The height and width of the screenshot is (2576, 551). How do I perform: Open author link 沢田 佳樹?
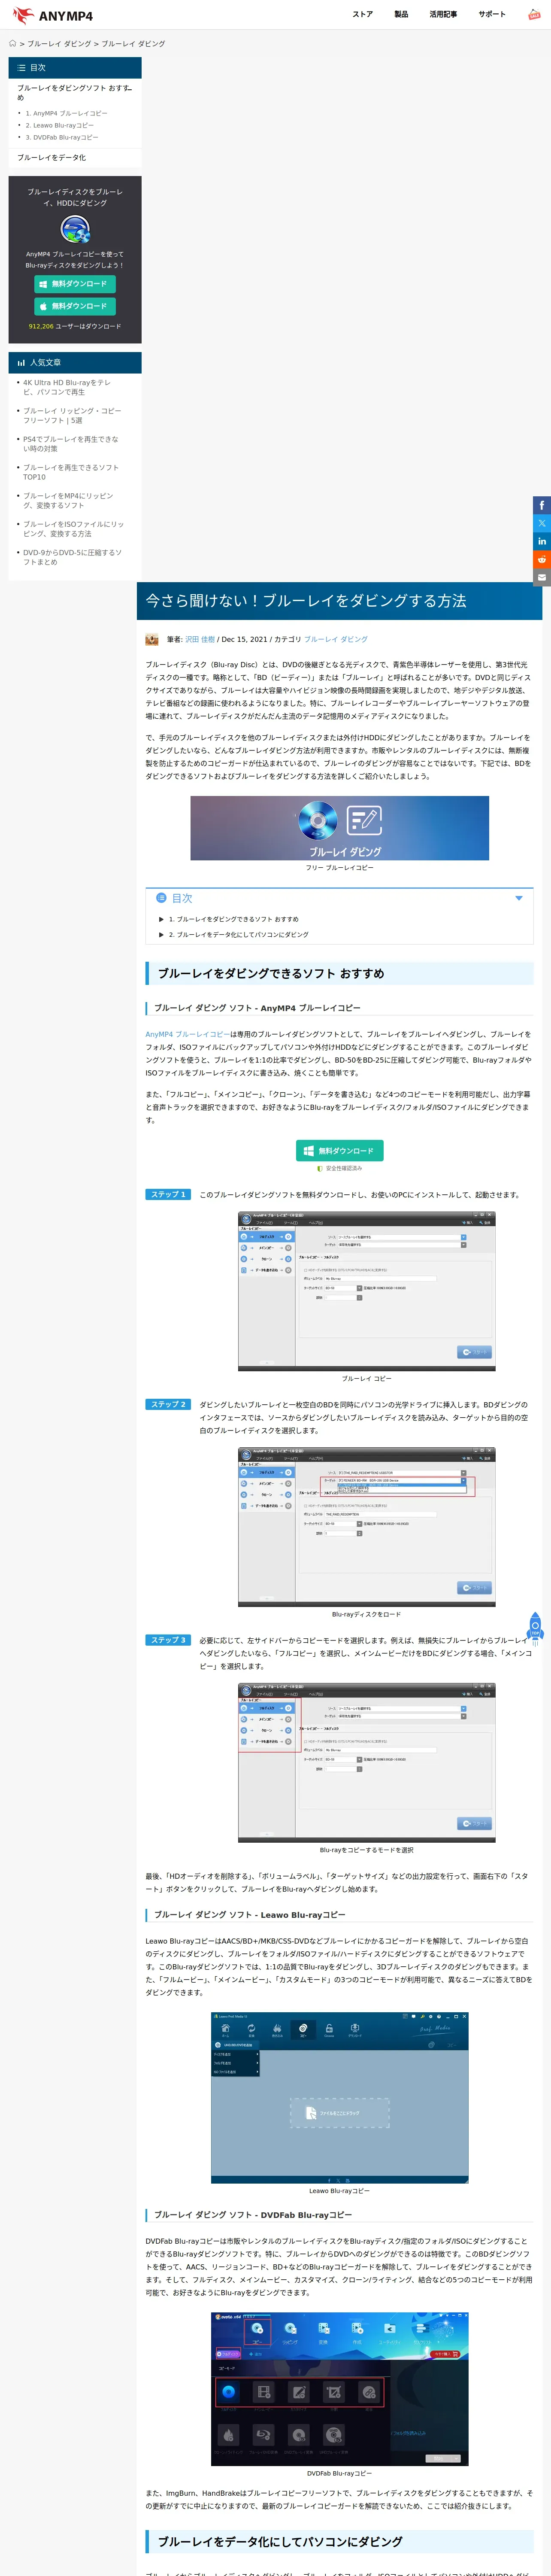(x=200, y=639)
